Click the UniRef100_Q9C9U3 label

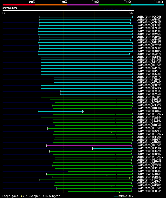click(149, 74)
